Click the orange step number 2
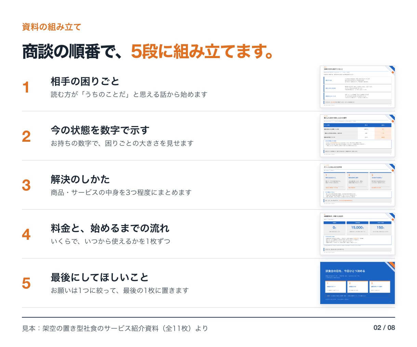The image size is (417, 347). pos(26,136)
